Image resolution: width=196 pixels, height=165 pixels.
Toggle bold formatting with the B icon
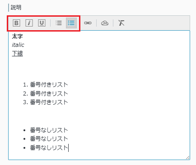click(x=16, y=23)
